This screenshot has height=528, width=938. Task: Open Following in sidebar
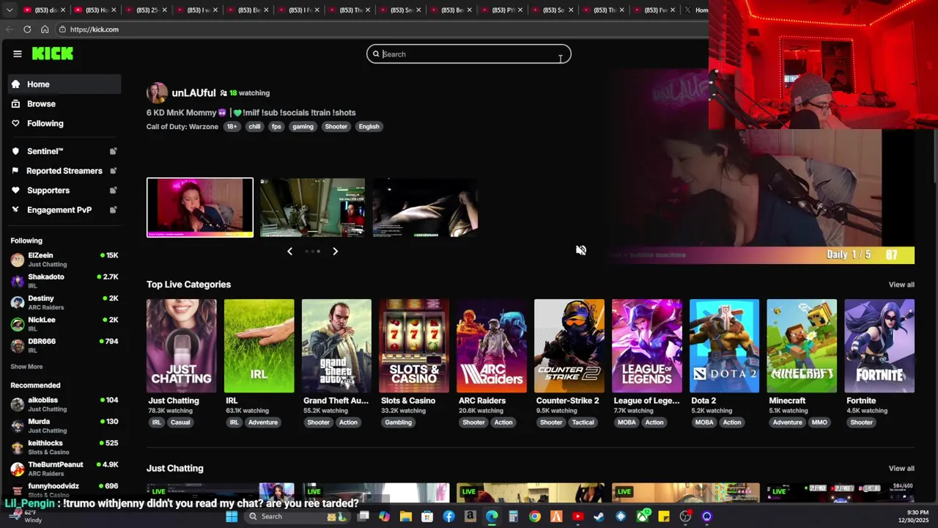[x=64, y=123]
